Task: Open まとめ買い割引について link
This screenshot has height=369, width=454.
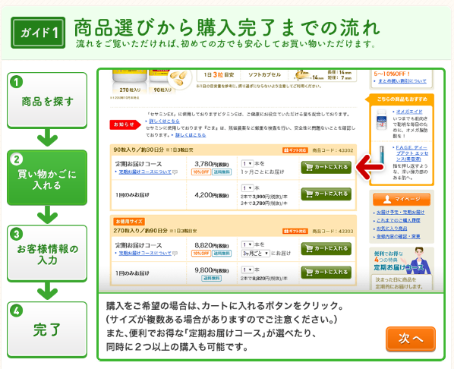Action: [402, 81]
